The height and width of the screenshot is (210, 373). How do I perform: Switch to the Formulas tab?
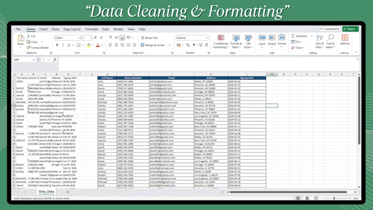coord(92,29)
